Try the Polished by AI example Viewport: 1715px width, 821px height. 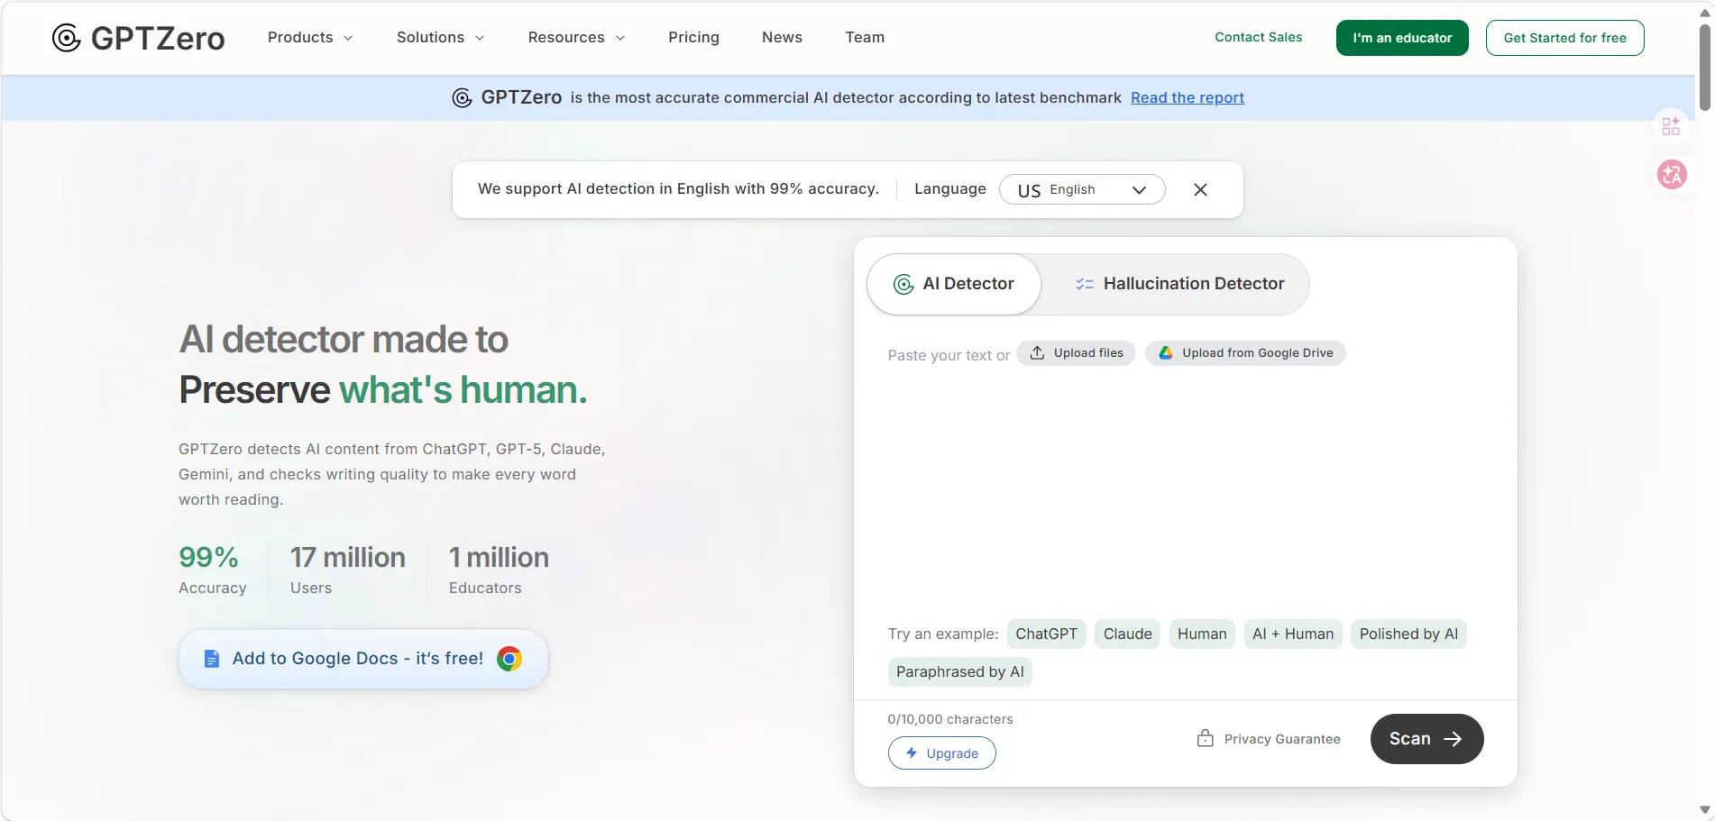1408,634
